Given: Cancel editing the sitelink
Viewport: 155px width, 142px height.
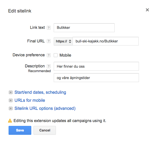Looking at the screenshot, I should point(45,130).
